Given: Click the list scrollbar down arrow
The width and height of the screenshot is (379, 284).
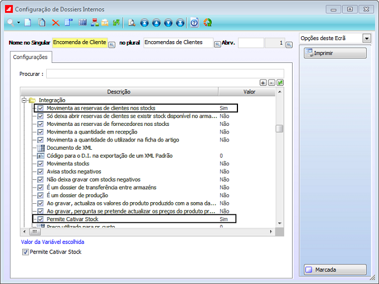Looking at the screenshot, I should [x=280, y=223].
